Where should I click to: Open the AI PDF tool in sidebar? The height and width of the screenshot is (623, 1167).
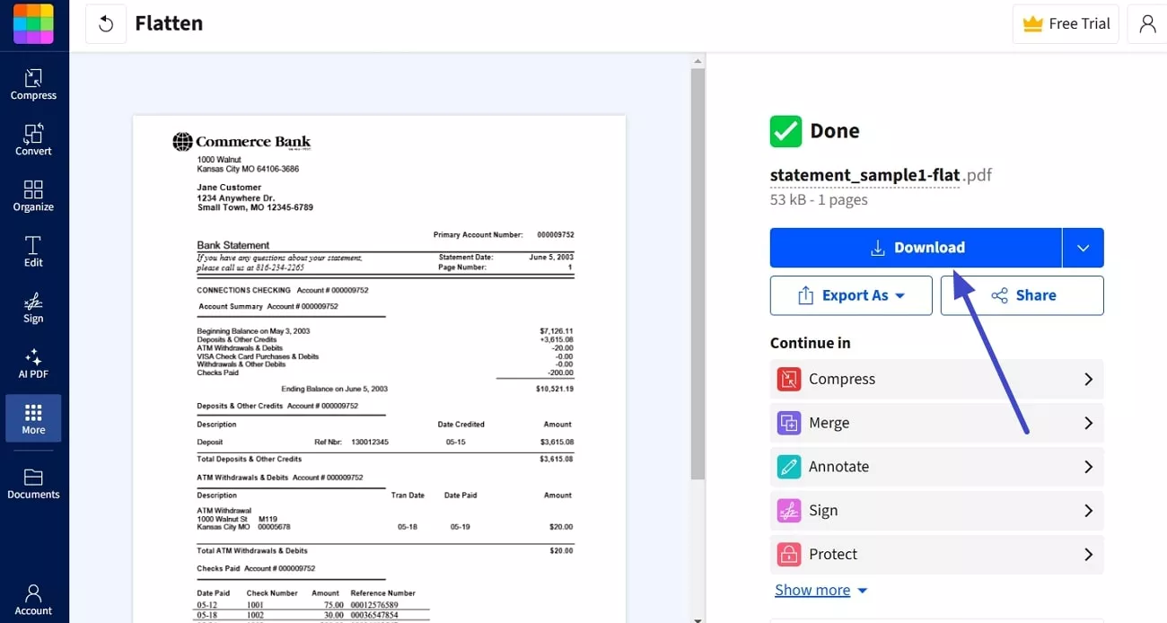pos(33,363)
